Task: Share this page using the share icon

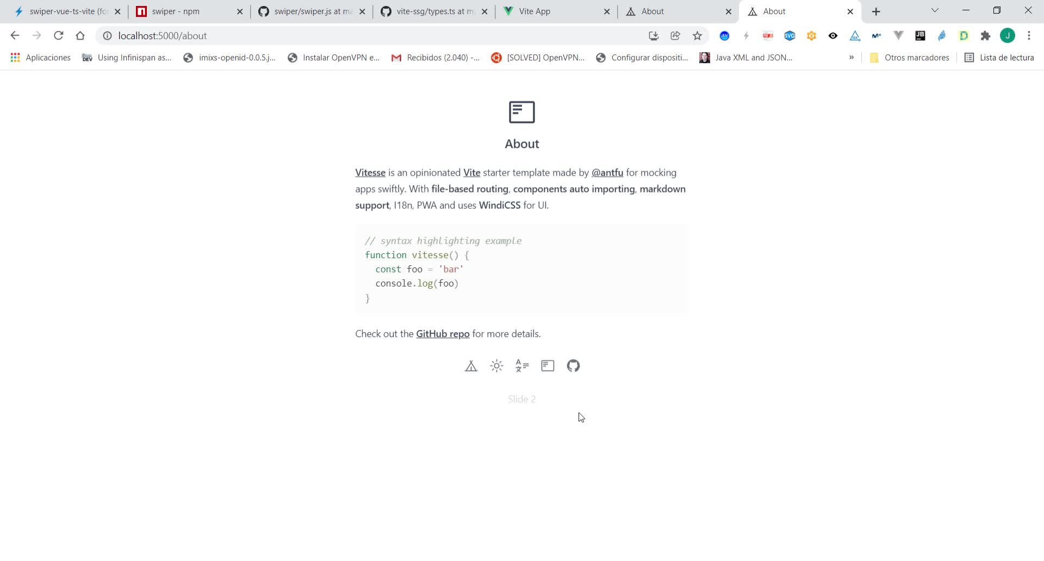Action: click(x=675, y=36)
